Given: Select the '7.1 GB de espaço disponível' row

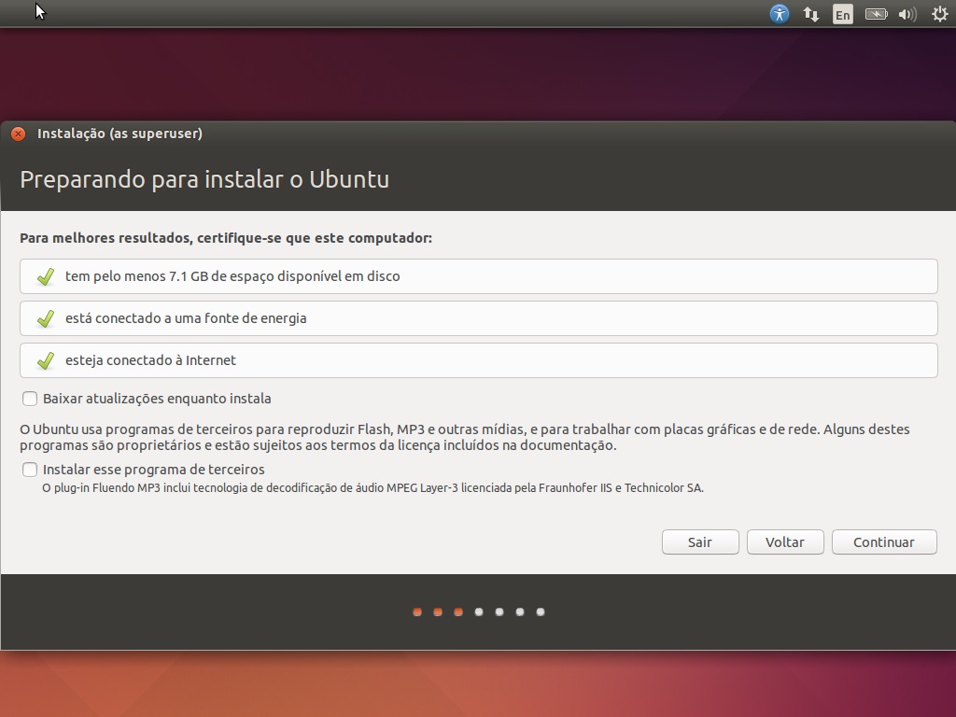Looking at the screenshot, I should (478, 276).
